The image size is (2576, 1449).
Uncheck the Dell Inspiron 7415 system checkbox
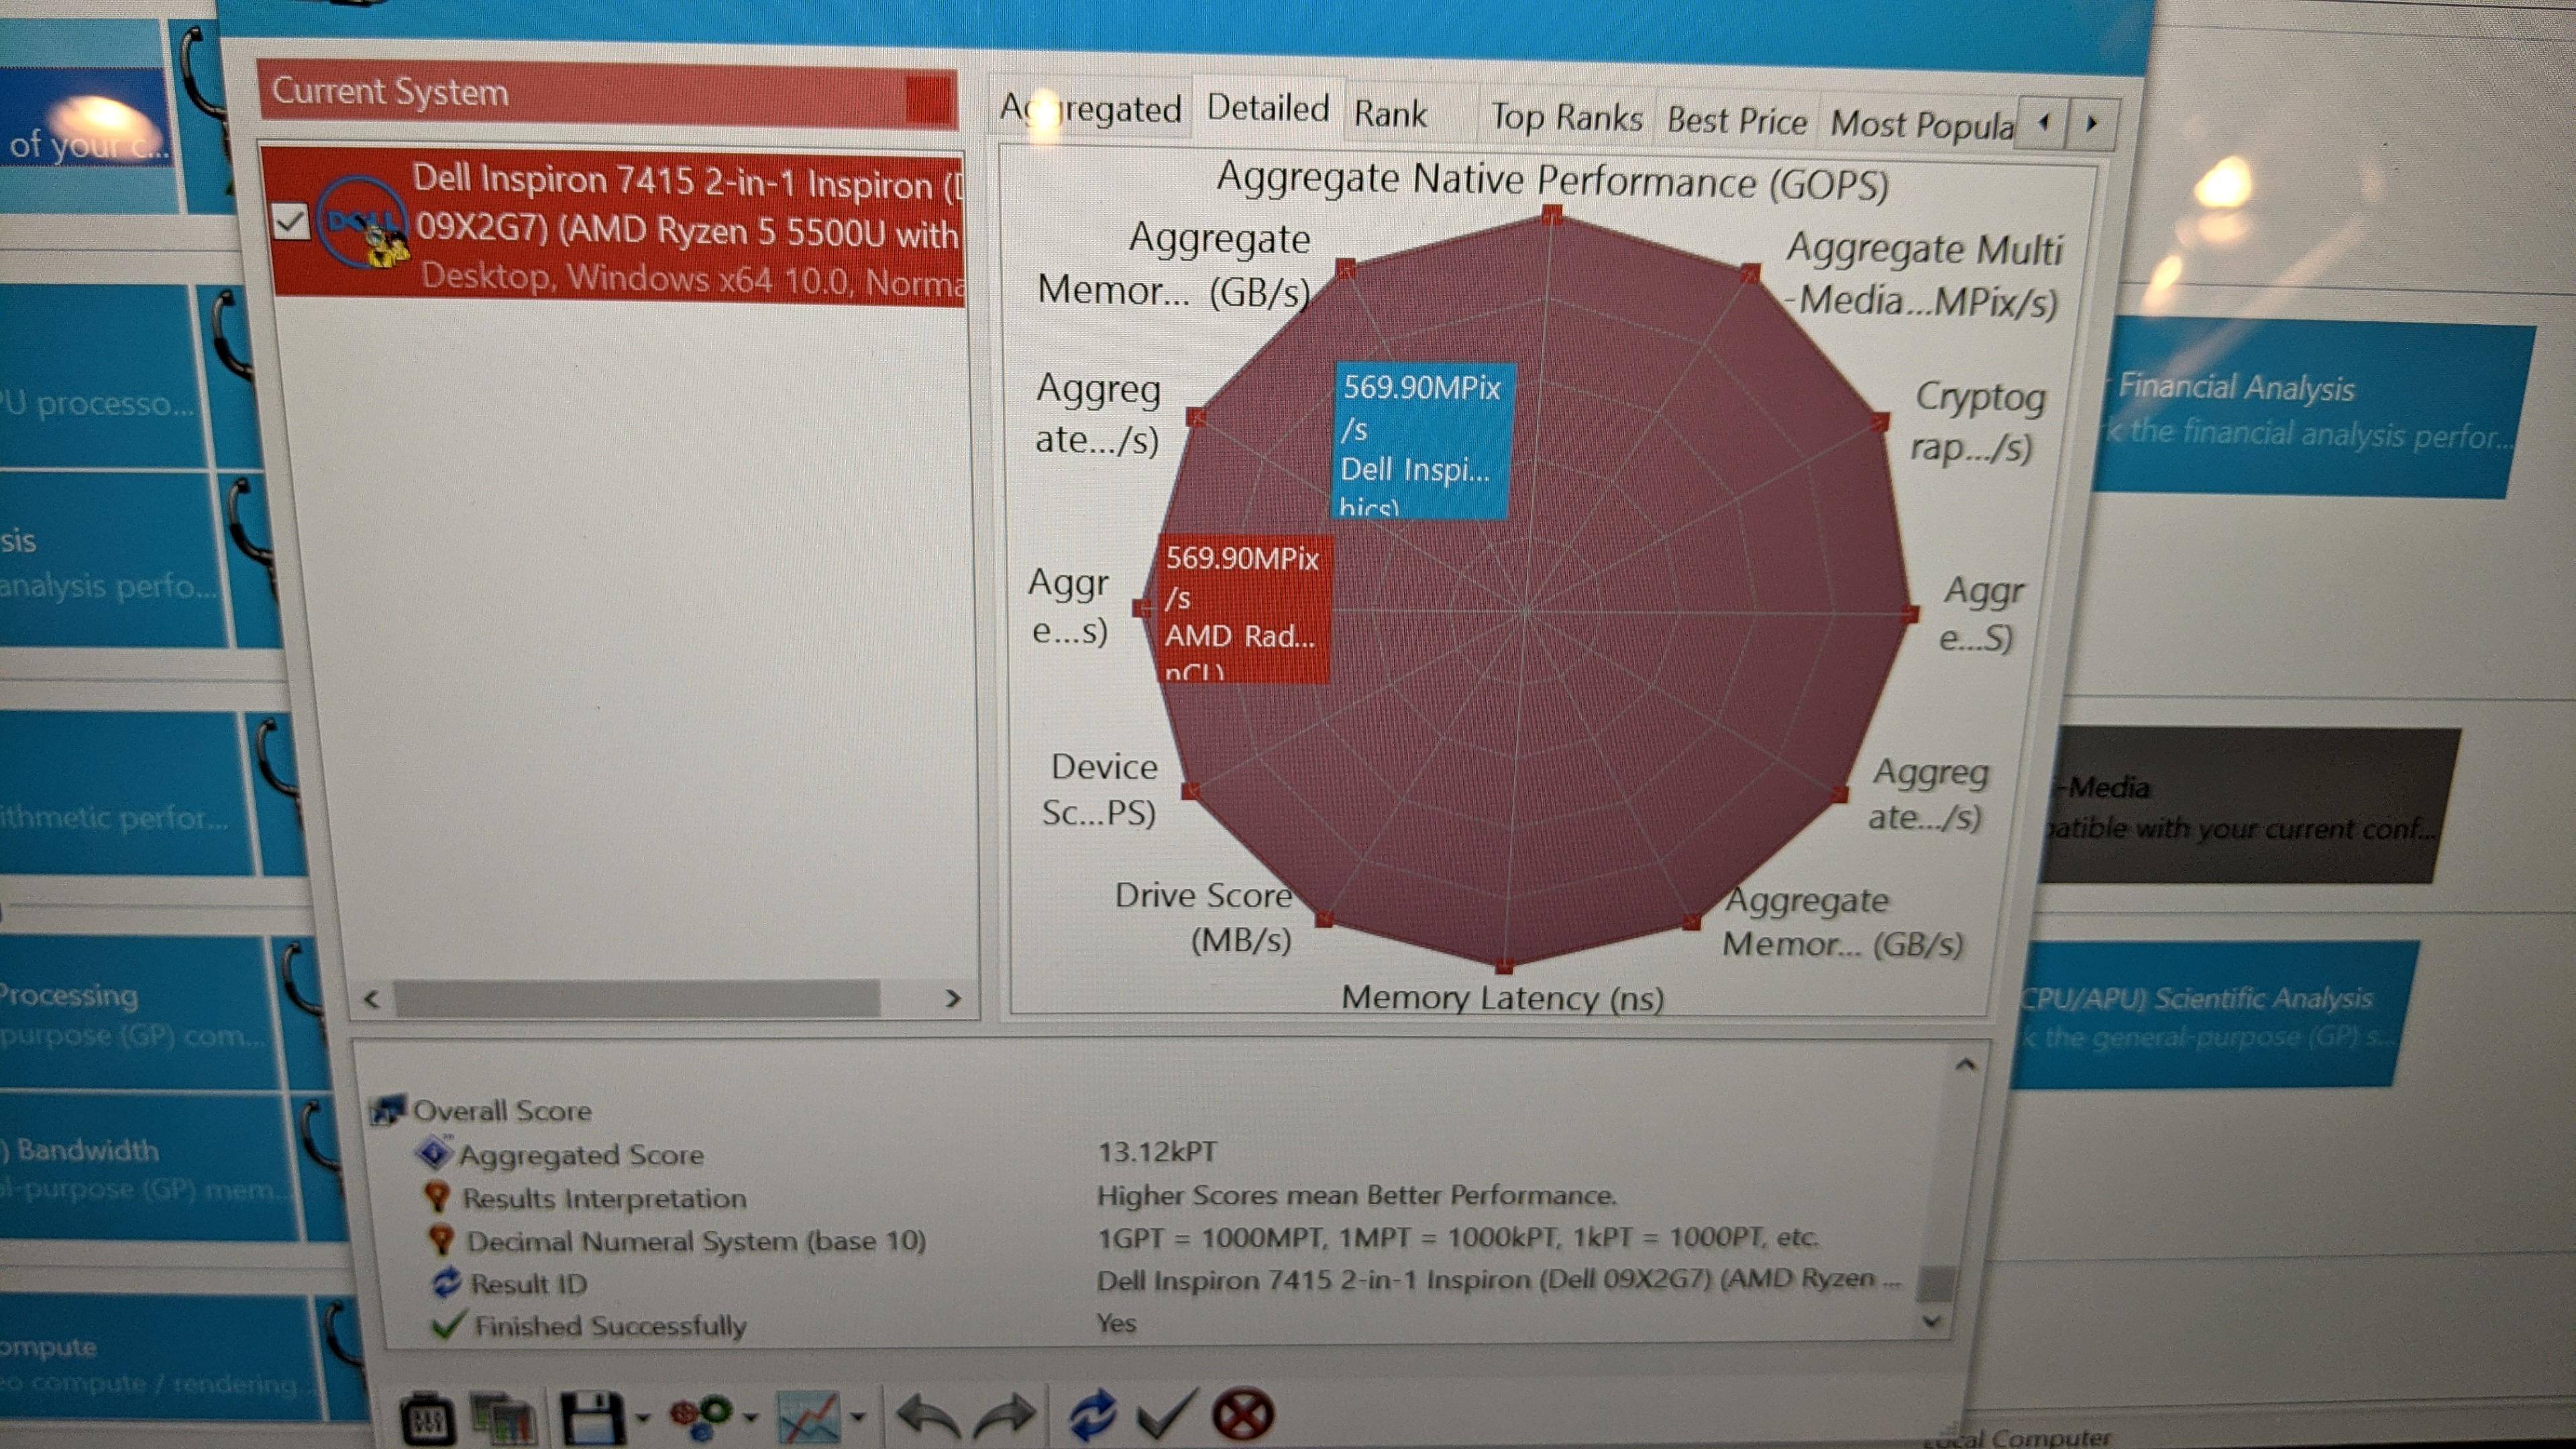pyautogui.click(x=290, y=221)
